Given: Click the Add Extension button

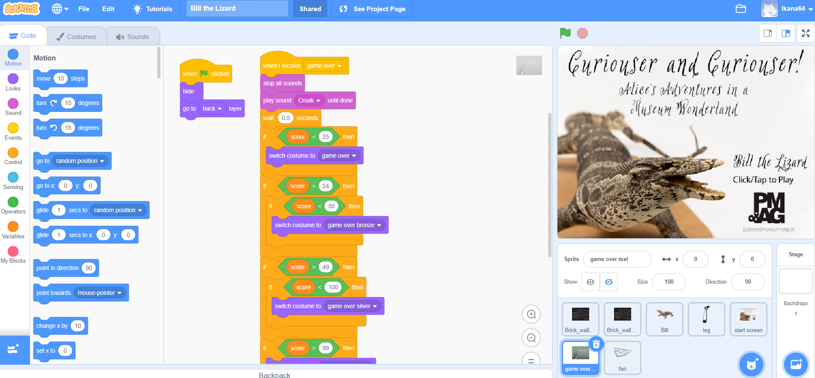Looking at the screenshot, I should point(14,349).
